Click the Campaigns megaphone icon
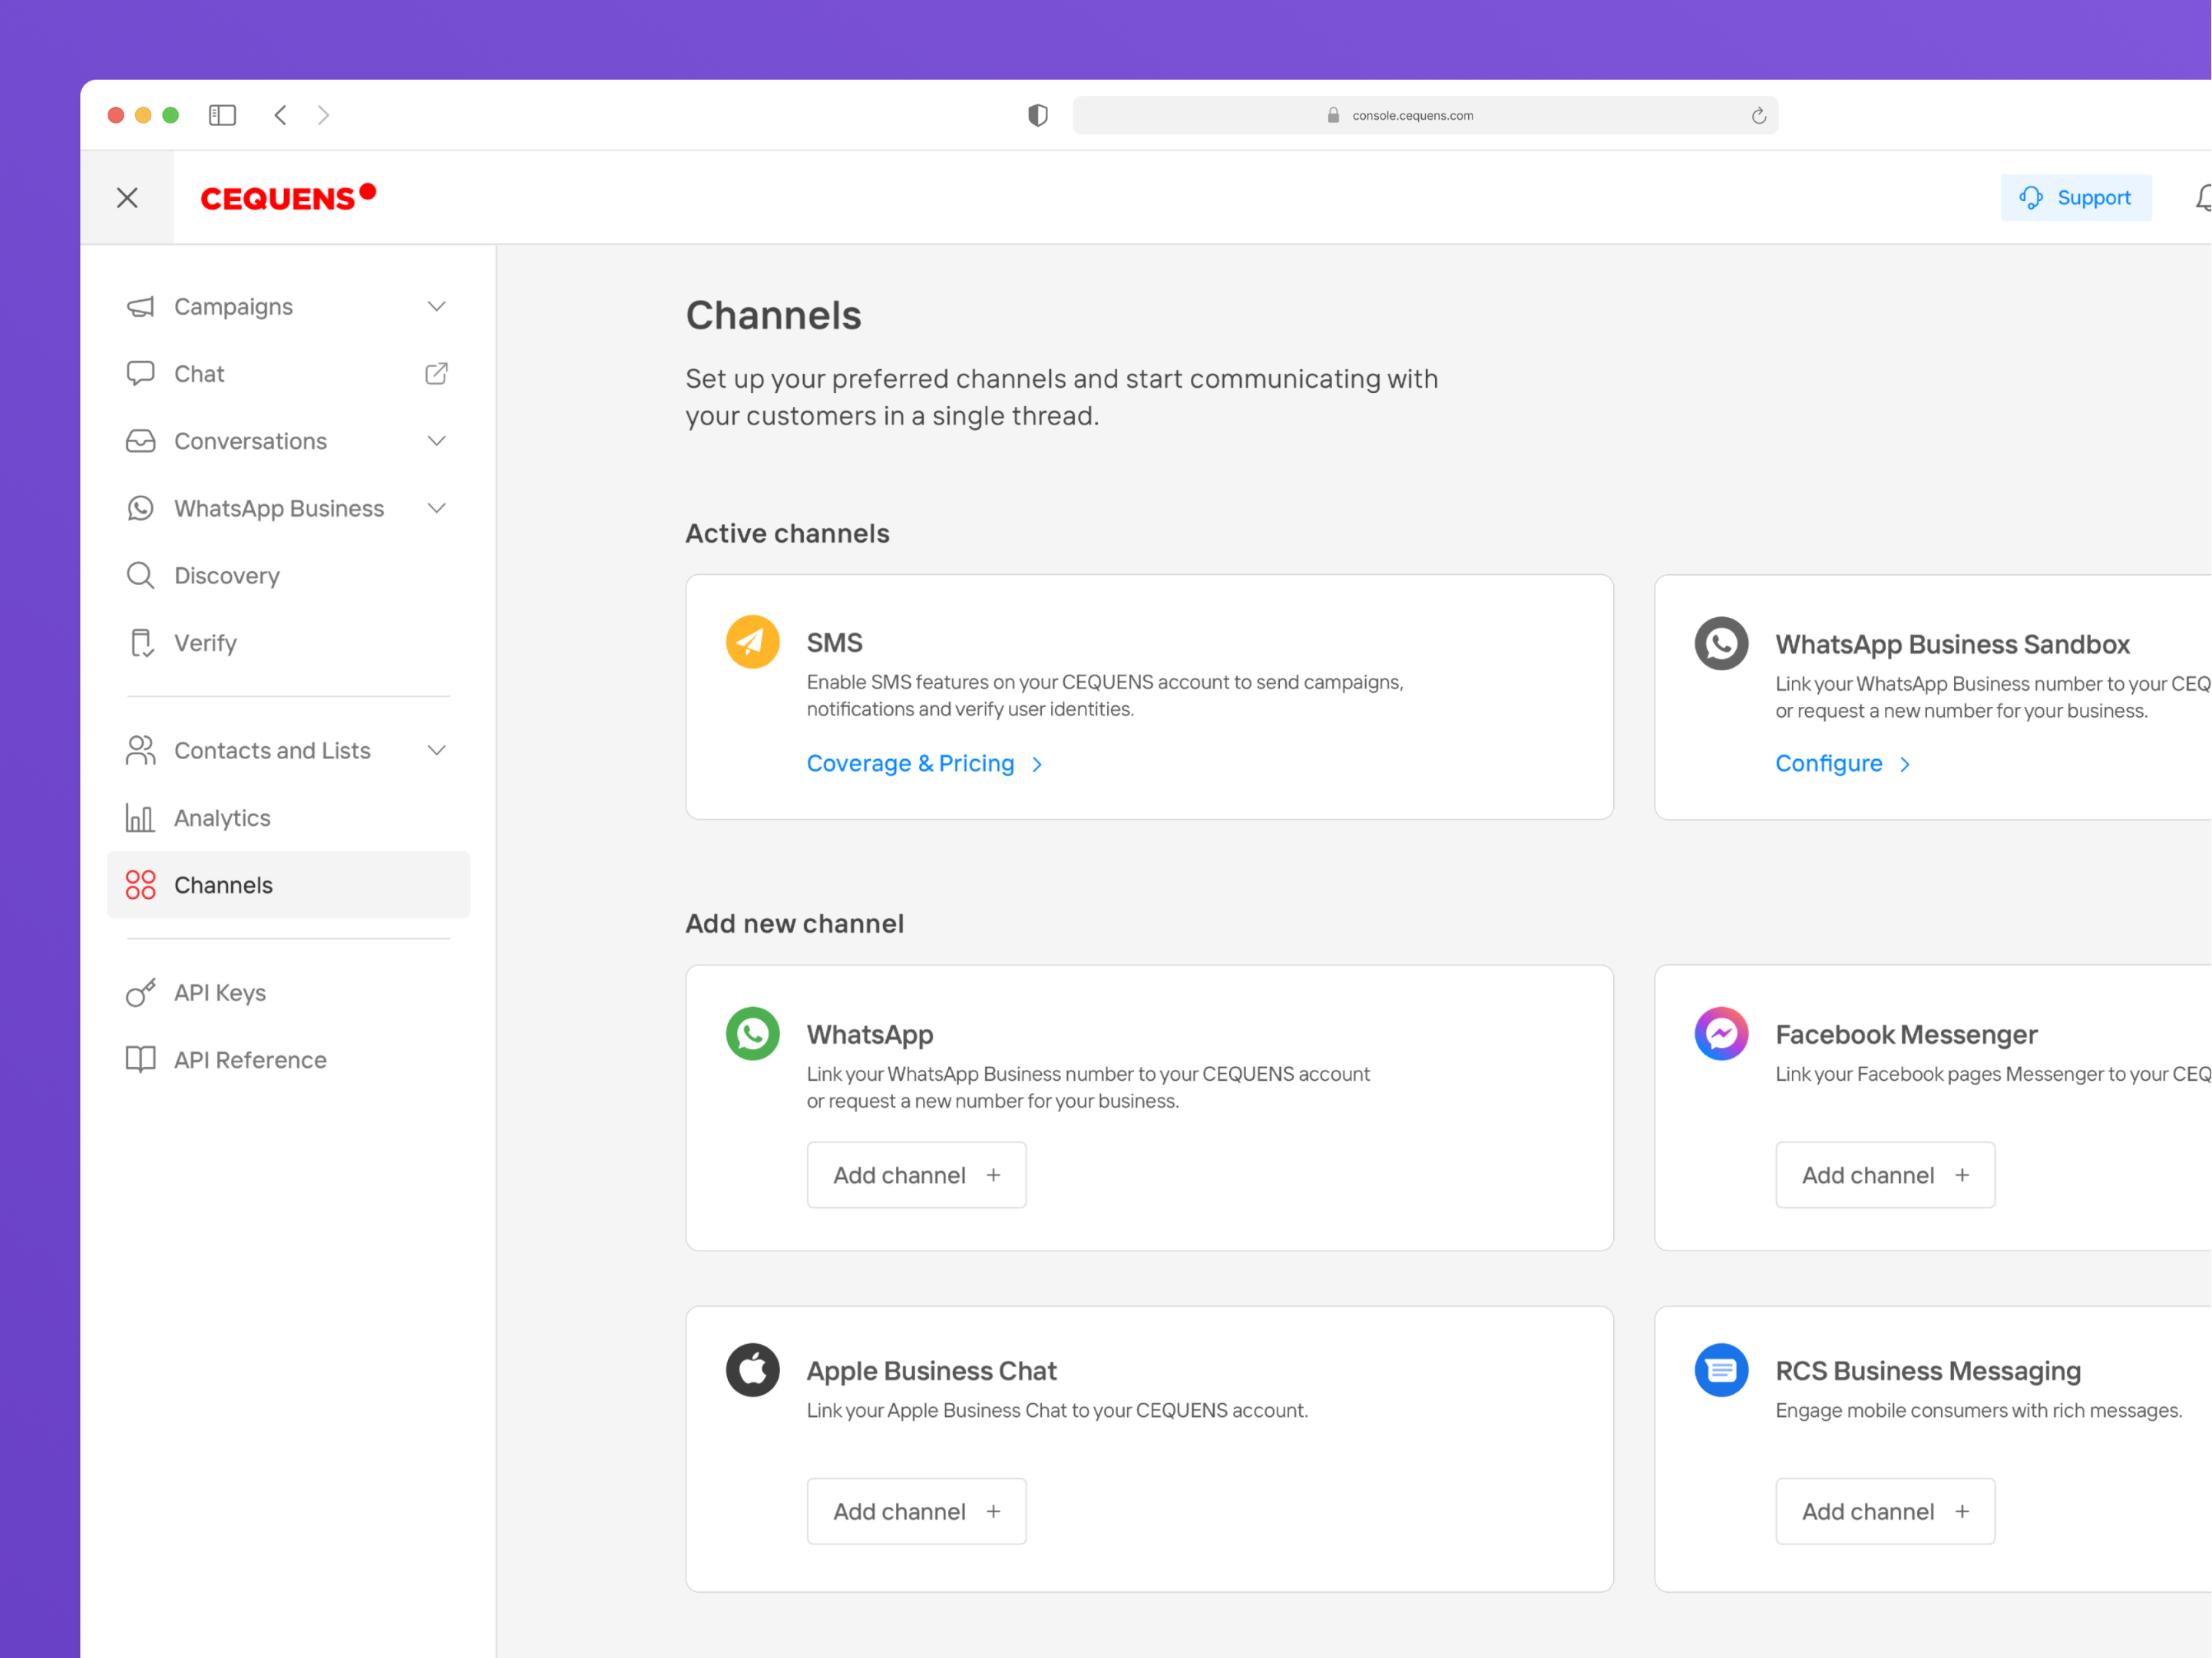2212x1658 pixels. tap(141, 306)
